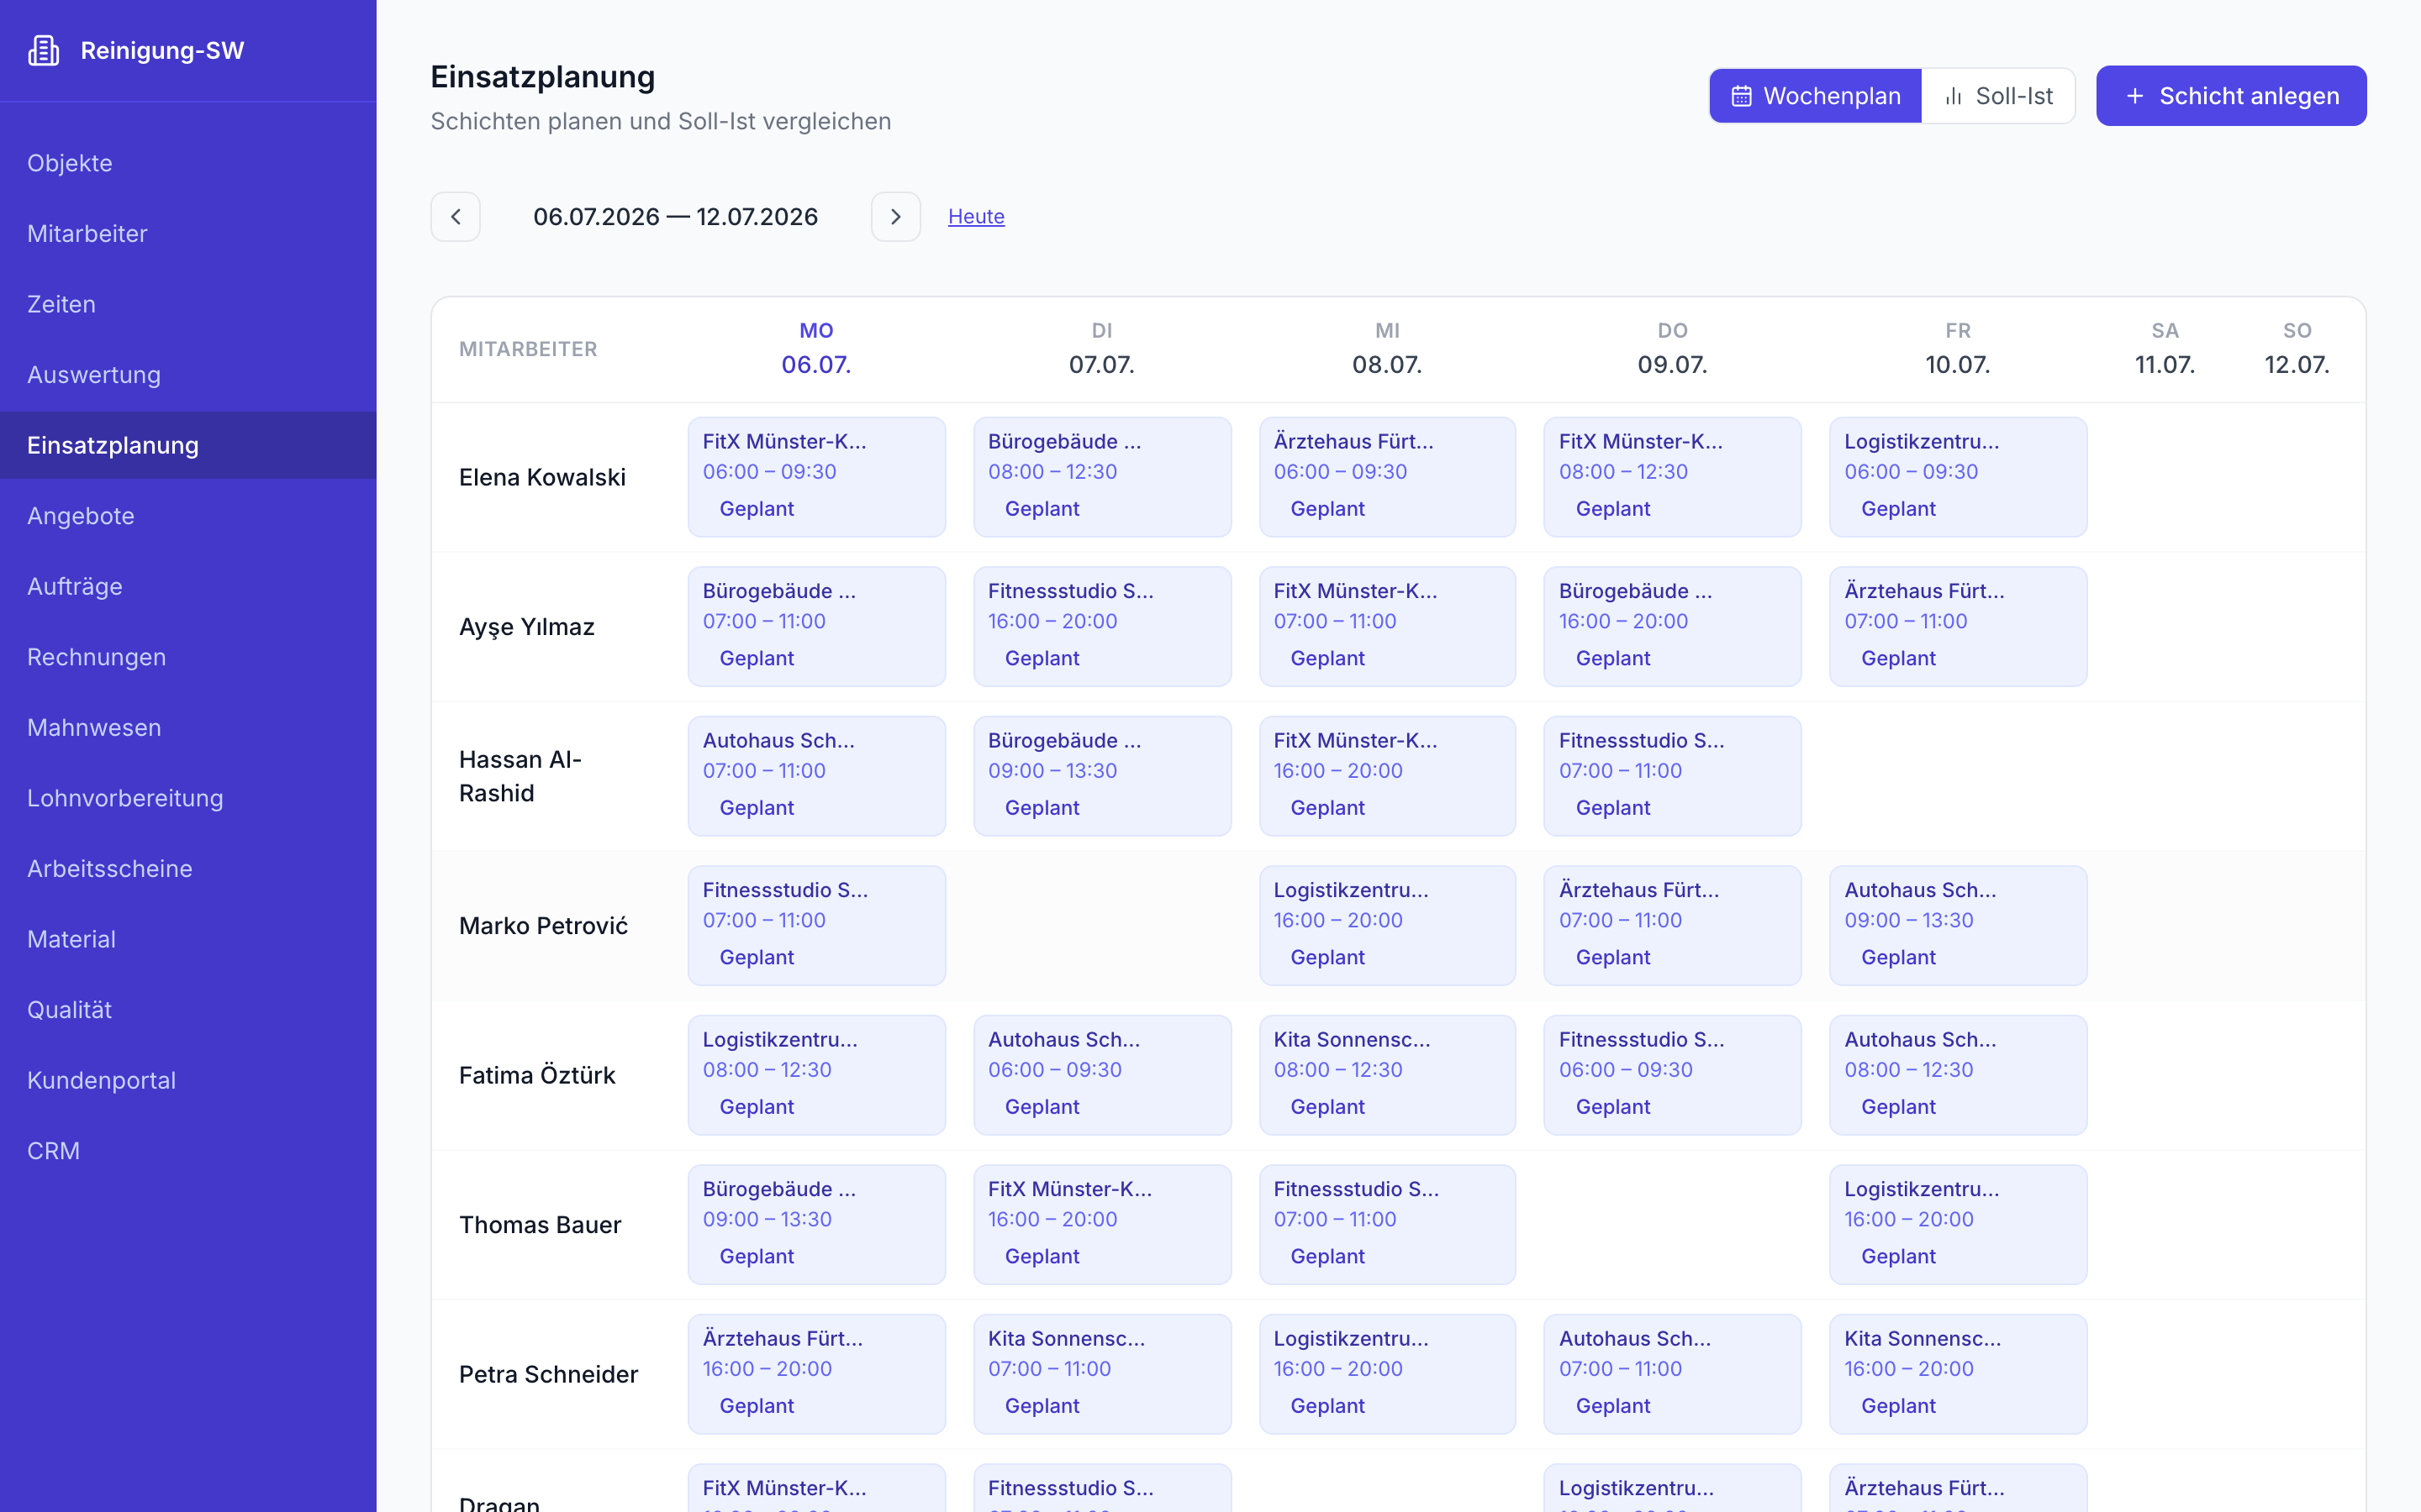Open Thomas Bauer's Friday Logistikzentrum shift
Image resolution: width=2421 pixels, height=1512 pixels.
(x=1958, y=1225)
